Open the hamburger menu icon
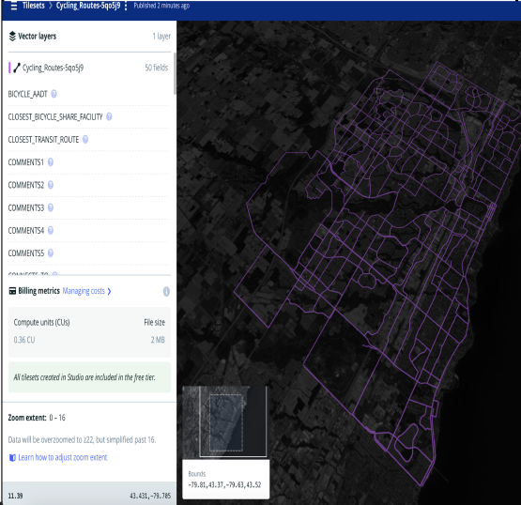This screenshot has height=505, width=521. [14, 6]
